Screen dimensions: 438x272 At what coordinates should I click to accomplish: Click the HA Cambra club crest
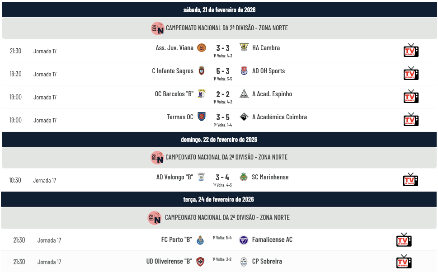(x=244, y=47)
